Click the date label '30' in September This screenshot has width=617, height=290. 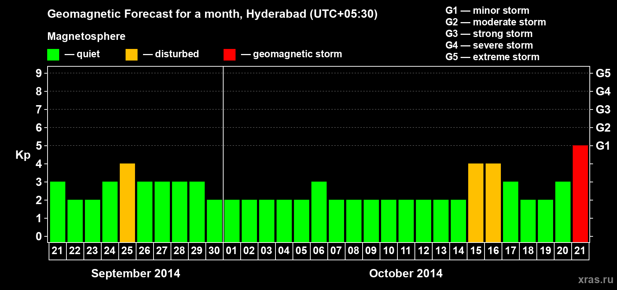(214, 250)
